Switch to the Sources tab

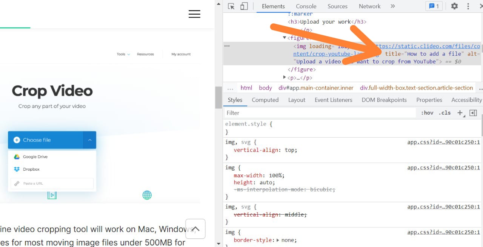coord(337,6)
